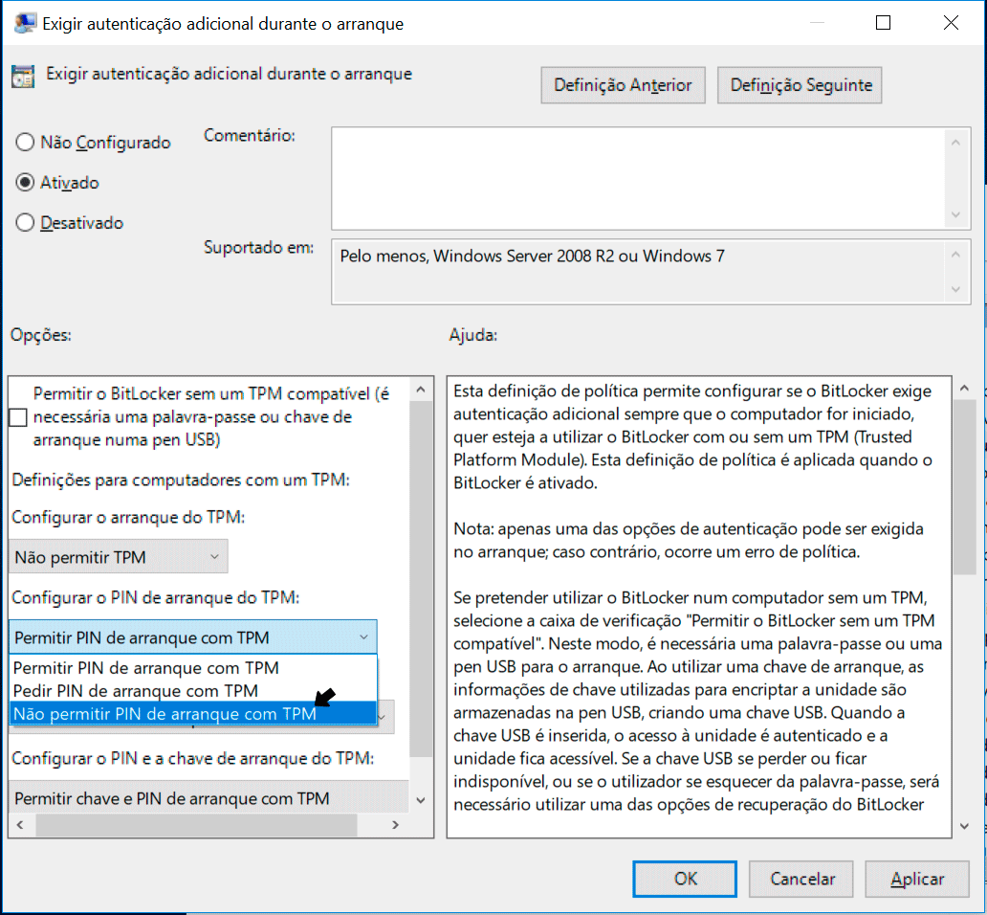Click the 'Ajuda:' heading

coord(473,335)
